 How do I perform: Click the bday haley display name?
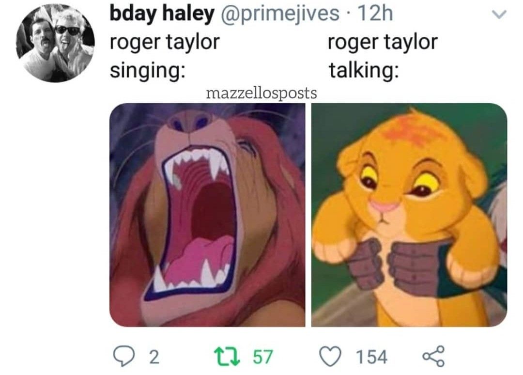pyautogui.click(x=162, y=14)
